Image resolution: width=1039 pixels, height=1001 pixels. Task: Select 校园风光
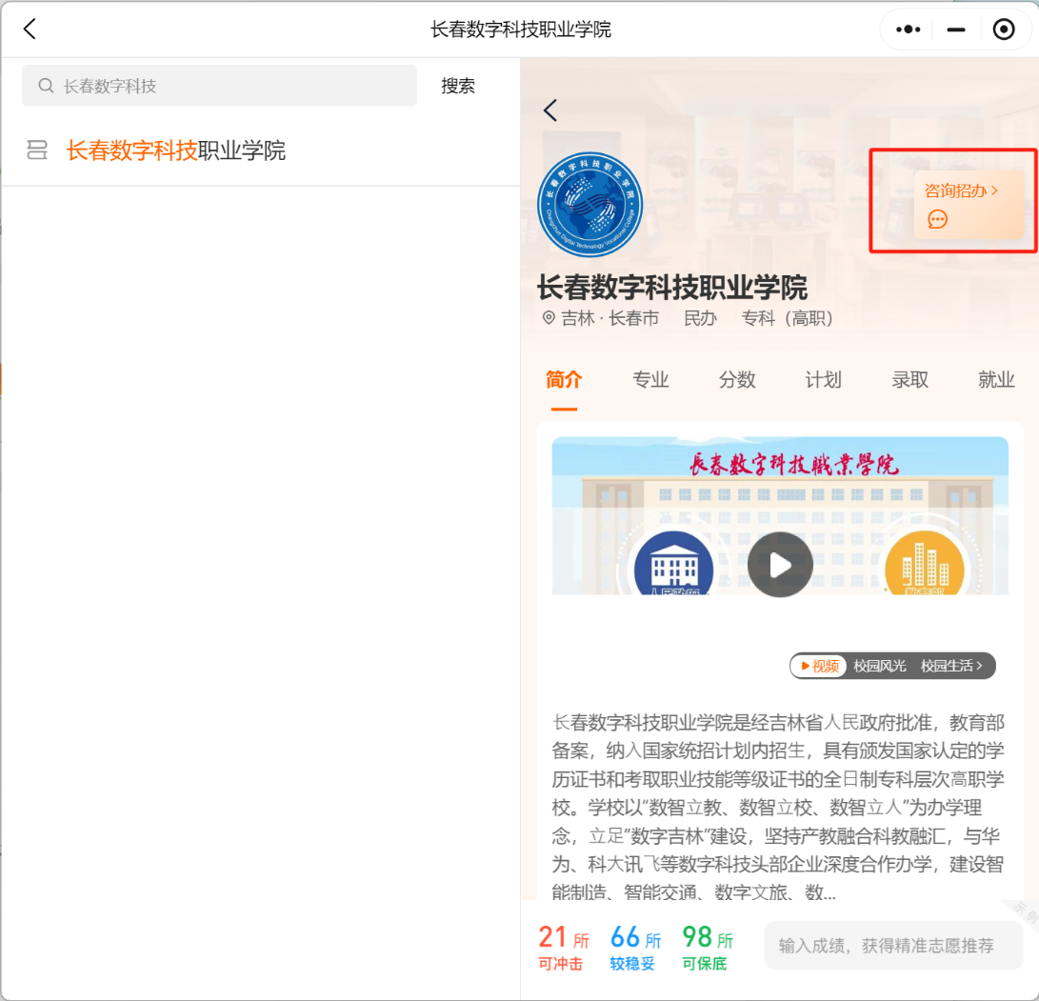(x=879, y=666)
